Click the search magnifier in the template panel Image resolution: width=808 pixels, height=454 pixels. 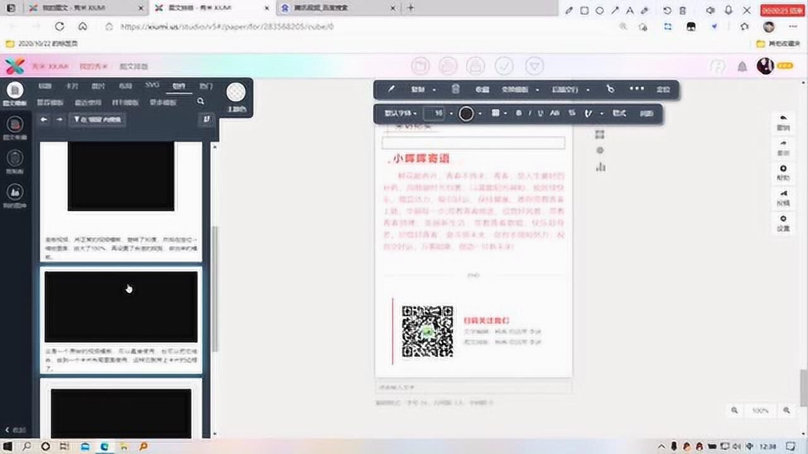[201, 101]
